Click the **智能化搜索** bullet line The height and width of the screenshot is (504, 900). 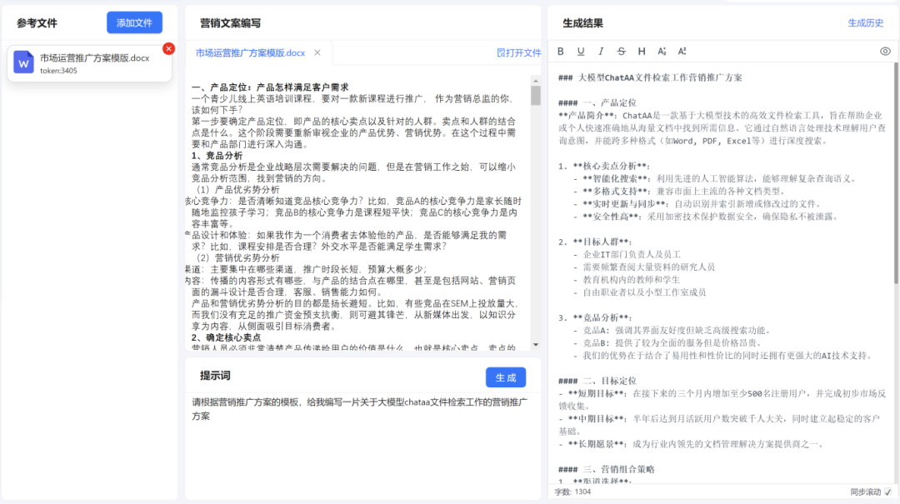point(715,178)
